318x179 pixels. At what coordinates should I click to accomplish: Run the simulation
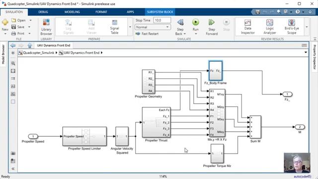click(195, 22)
